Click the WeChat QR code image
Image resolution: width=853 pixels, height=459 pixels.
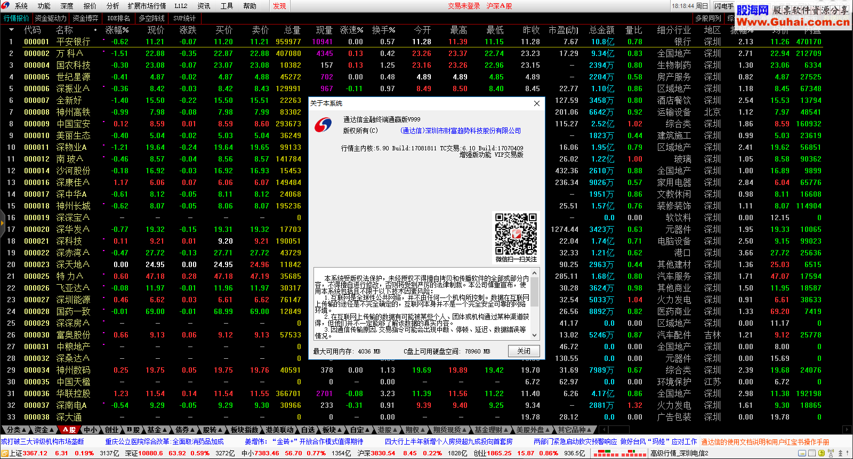(516, 234)
